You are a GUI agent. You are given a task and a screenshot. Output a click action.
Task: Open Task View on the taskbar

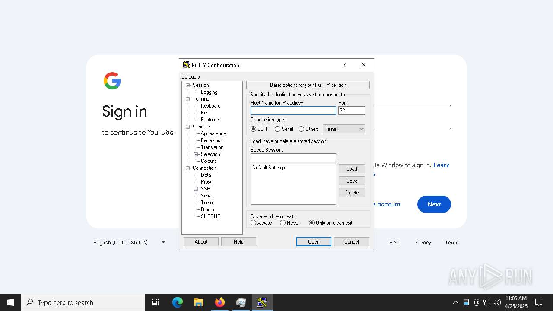point(156,302)
